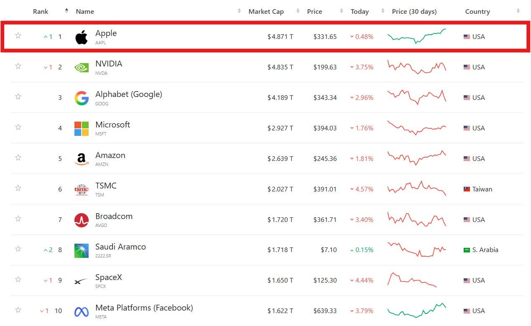Click the USA flag in Microsoft row

coord(467,128)
